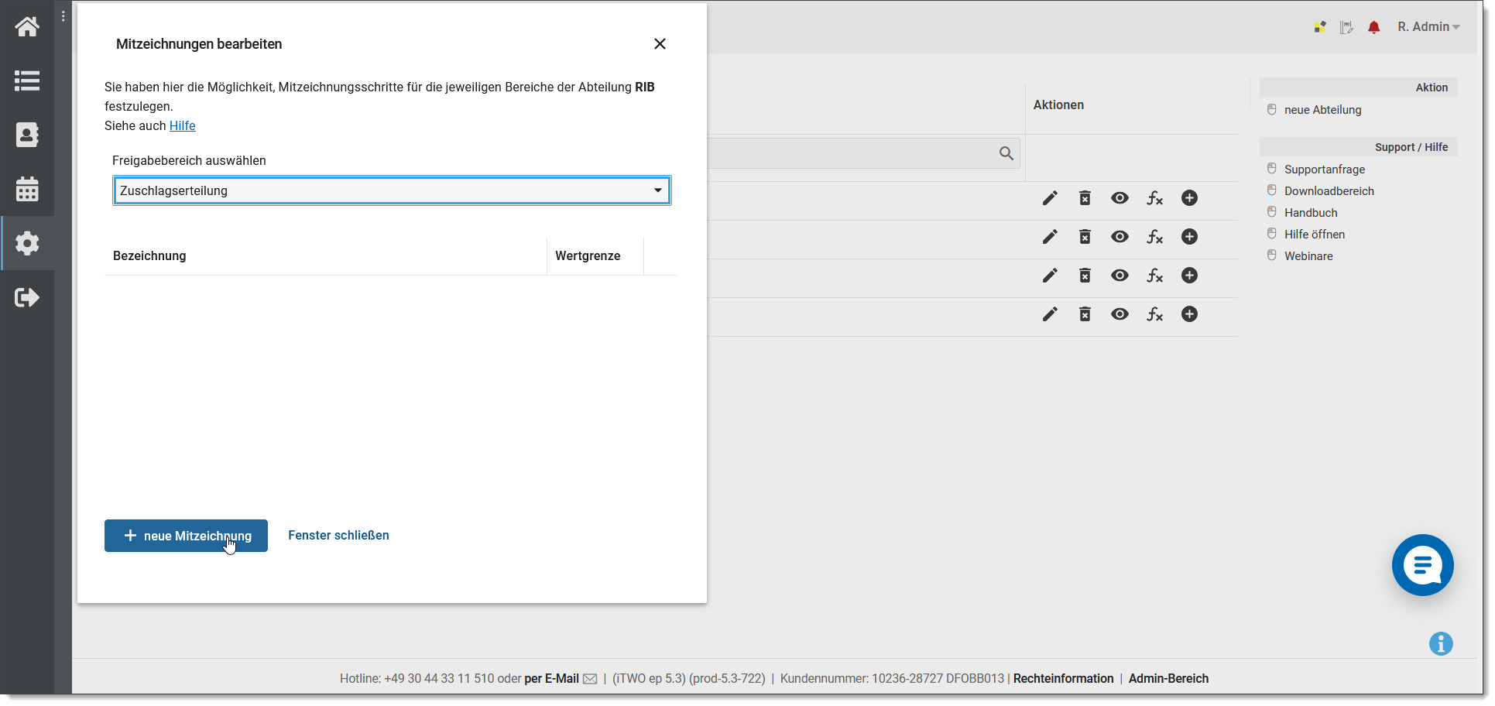This screenshot has height=706, width=1495.
Task: Click the pencil edit icon in third row
Action: pos(1050,276)
